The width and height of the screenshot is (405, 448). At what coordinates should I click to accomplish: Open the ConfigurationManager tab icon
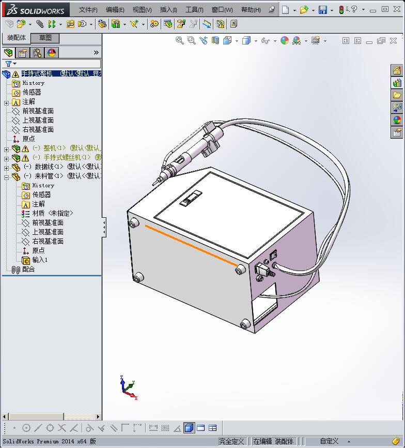[x=37, y=53]
